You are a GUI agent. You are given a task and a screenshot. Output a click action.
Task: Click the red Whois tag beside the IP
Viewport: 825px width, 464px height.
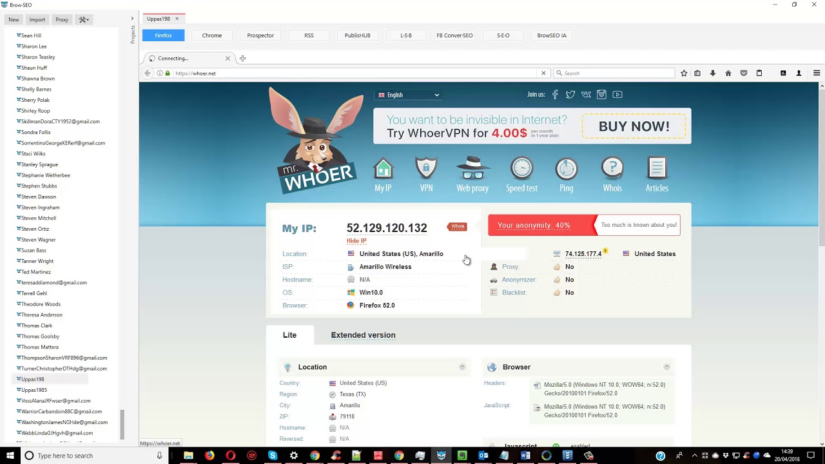pyautogui.click(x=457, y=226)
